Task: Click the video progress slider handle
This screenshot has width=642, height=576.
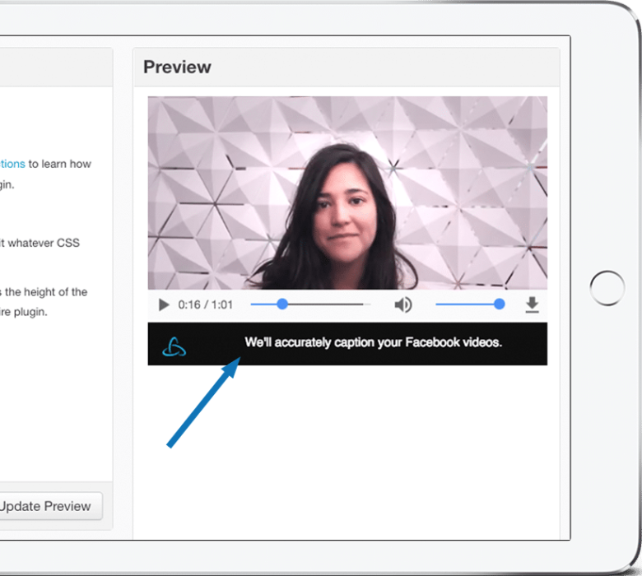Action: 282,304
